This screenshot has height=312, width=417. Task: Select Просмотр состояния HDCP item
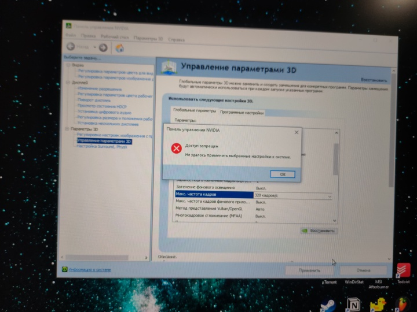click(x=102, y=106)
